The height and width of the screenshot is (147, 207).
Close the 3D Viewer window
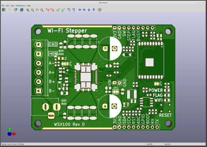click(x=203, y=3)
